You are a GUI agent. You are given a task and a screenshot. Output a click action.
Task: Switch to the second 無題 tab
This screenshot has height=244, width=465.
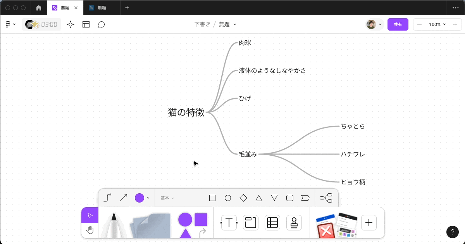(102, 8)
